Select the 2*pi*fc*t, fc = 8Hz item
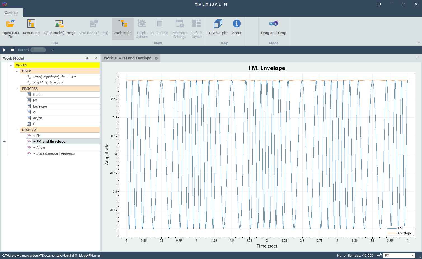 [x=63, y=83]
